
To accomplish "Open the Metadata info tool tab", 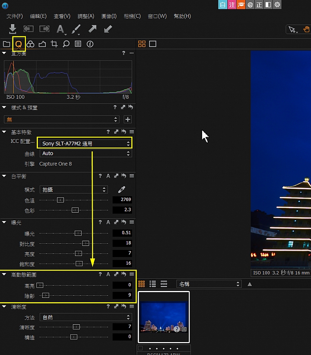I will coord(90,44).
